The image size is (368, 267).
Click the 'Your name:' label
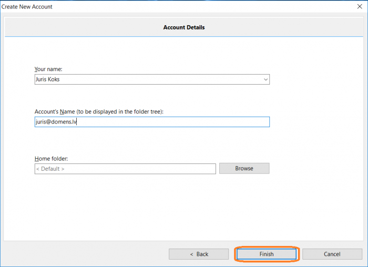click(x=48, y=69)
